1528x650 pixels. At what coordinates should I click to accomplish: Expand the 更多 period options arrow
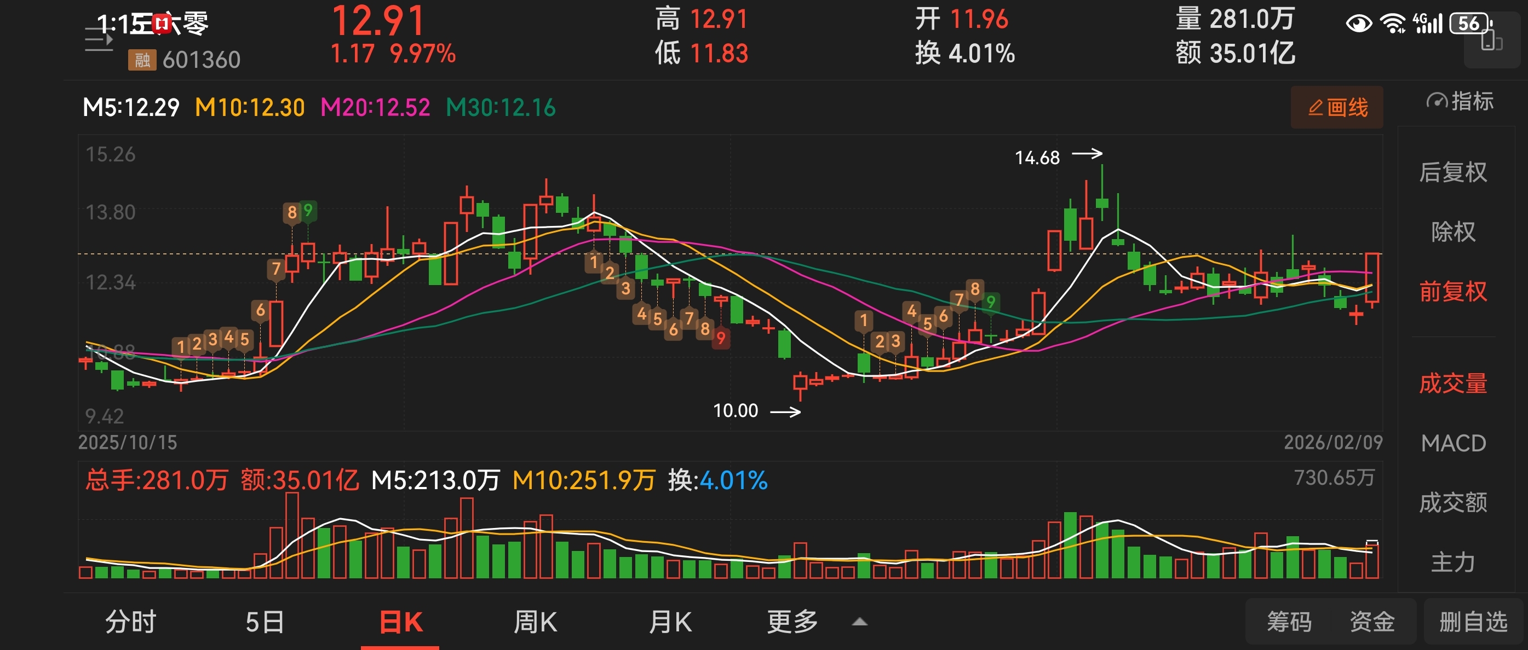[x=859, y=622]
